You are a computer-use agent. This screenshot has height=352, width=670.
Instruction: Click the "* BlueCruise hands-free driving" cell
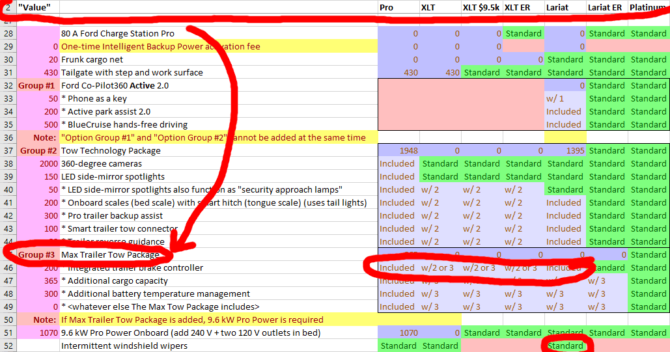pos(124,124)
